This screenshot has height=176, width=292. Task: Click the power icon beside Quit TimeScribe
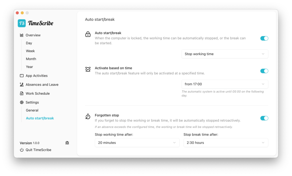point(22,150)
